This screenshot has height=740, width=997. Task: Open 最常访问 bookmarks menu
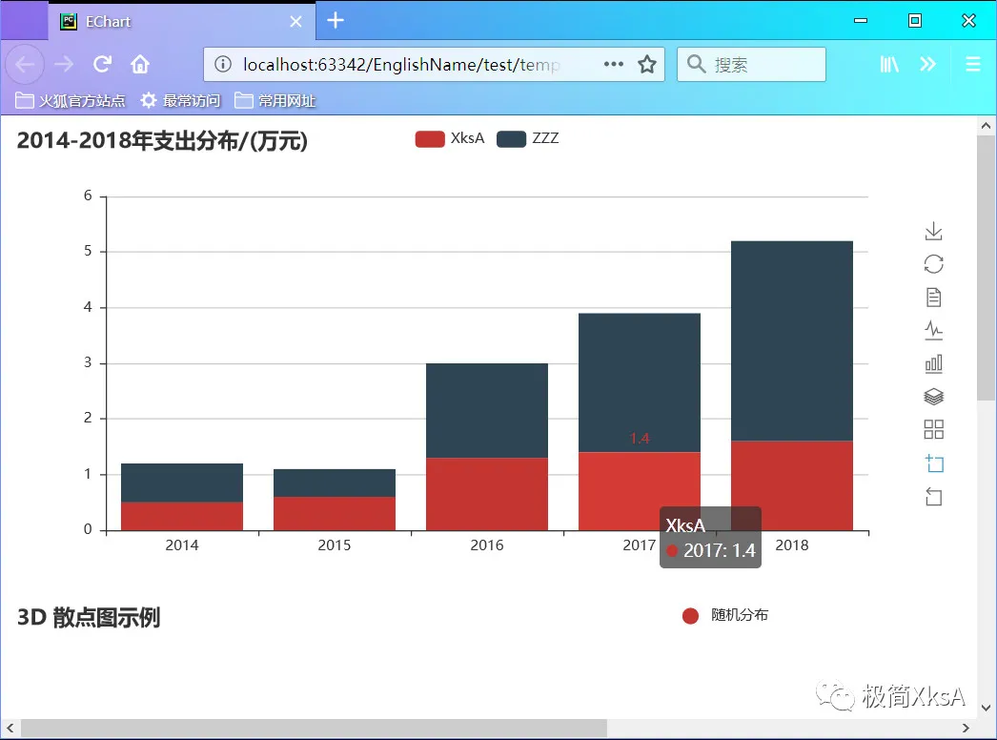pyautogui.click(x=180, y=100)
